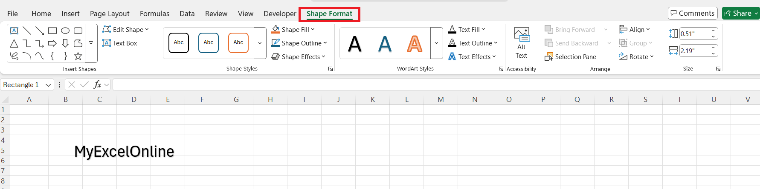Screen dimensions: 760x189
Task: Select the plain elbow connector shape
Action: click(x=27, y=43)
